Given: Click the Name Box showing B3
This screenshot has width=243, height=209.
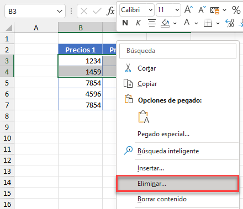Looking at the screenshot, I should [35, 12].
